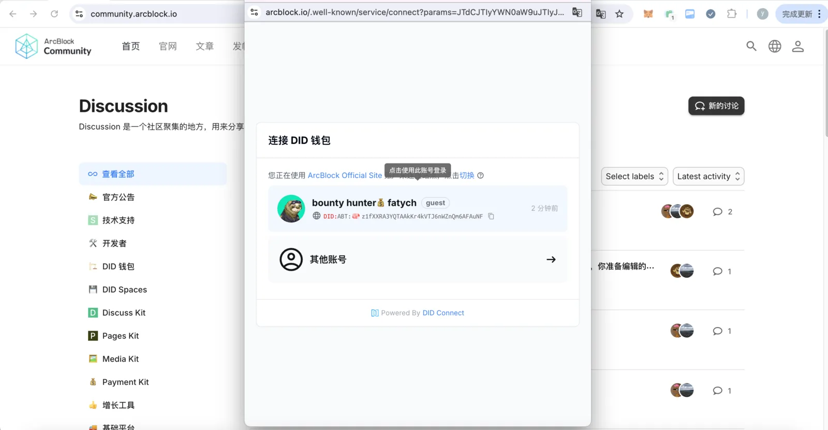Open the Latest activity sort dropdown
Image resolution: width=828 pixels, height=430 pixels.
coord(708,176)
